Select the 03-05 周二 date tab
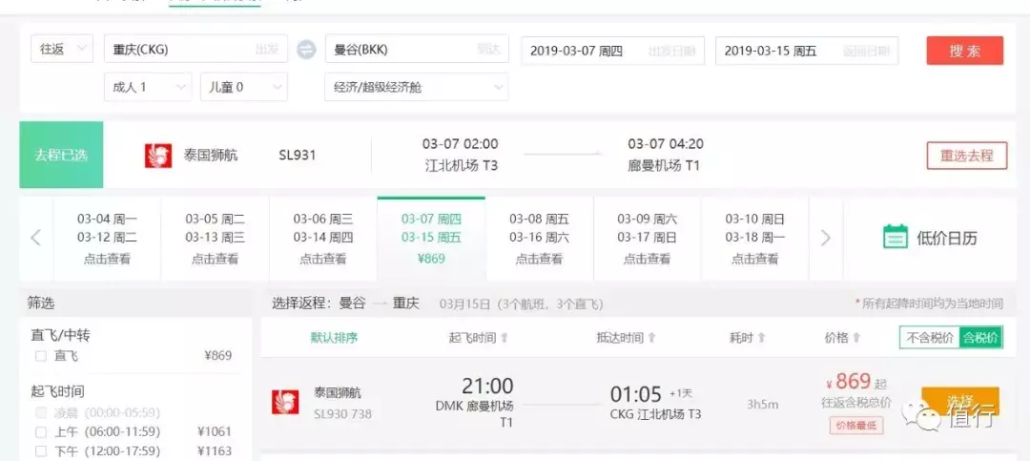This screenshot has width=1030, height=461. (215, 239)
